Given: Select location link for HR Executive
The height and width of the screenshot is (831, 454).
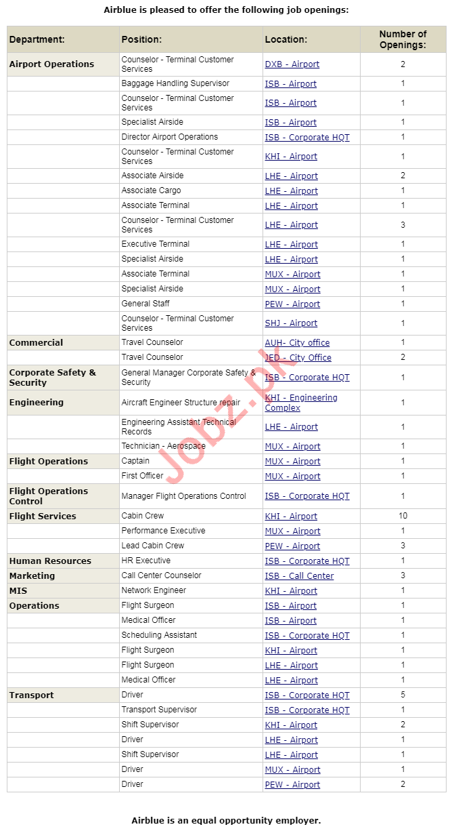Looking at the screenshot, I should point(307,561).
